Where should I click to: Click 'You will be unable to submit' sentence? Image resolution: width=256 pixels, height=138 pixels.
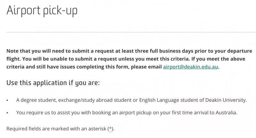pyautogui.click(x=106, y=59)
